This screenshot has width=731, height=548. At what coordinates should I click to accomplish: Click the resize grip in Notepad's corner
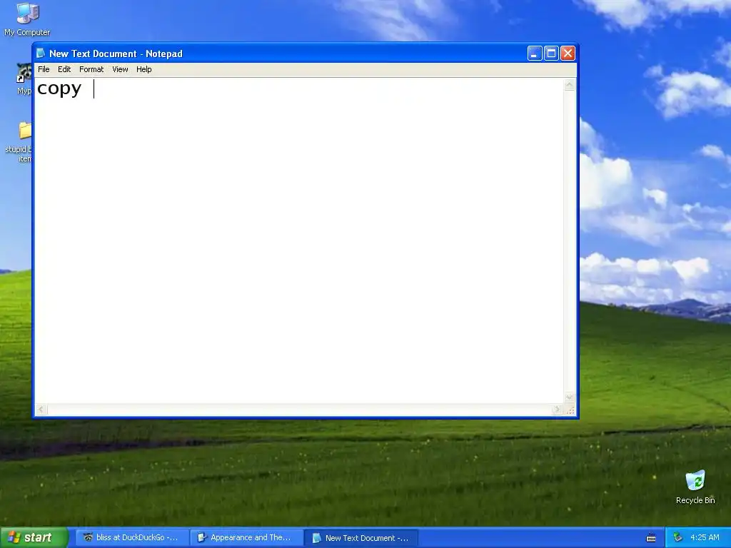coord(570,410)
